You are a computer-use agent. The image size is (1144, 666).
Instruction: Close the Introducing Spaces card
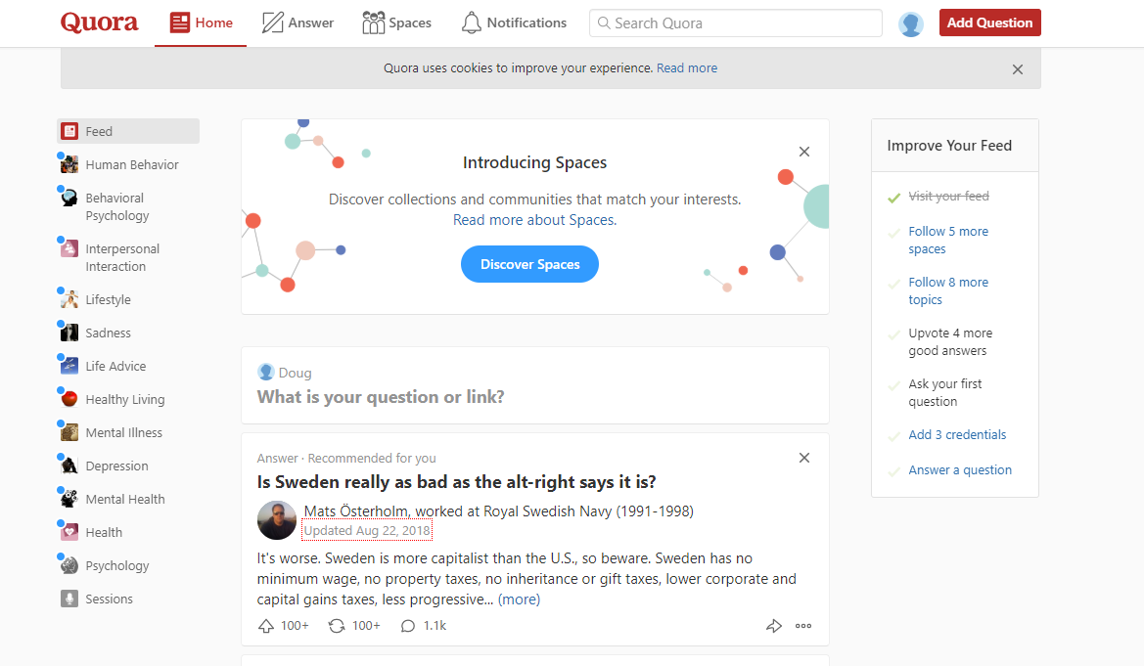coord(804,152)
